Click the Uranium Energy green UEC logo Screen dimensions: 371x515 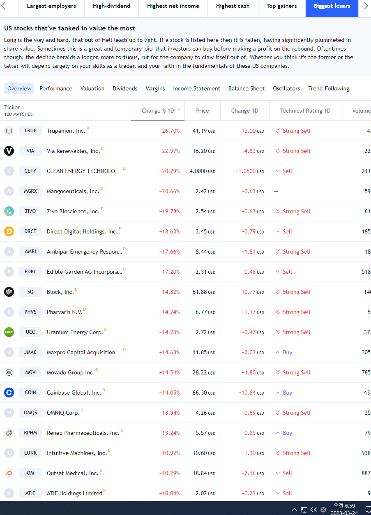point(9,332)
